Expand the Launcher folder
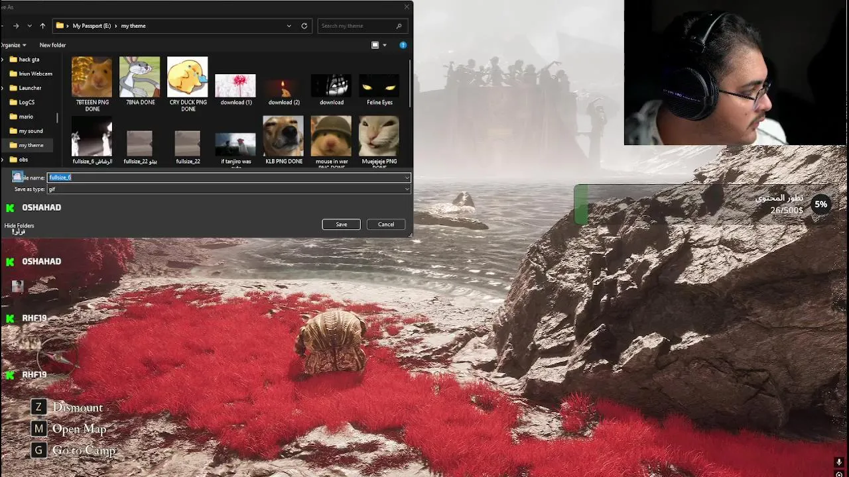The height and width of the screenshot is (477, 849). point(3,87)
